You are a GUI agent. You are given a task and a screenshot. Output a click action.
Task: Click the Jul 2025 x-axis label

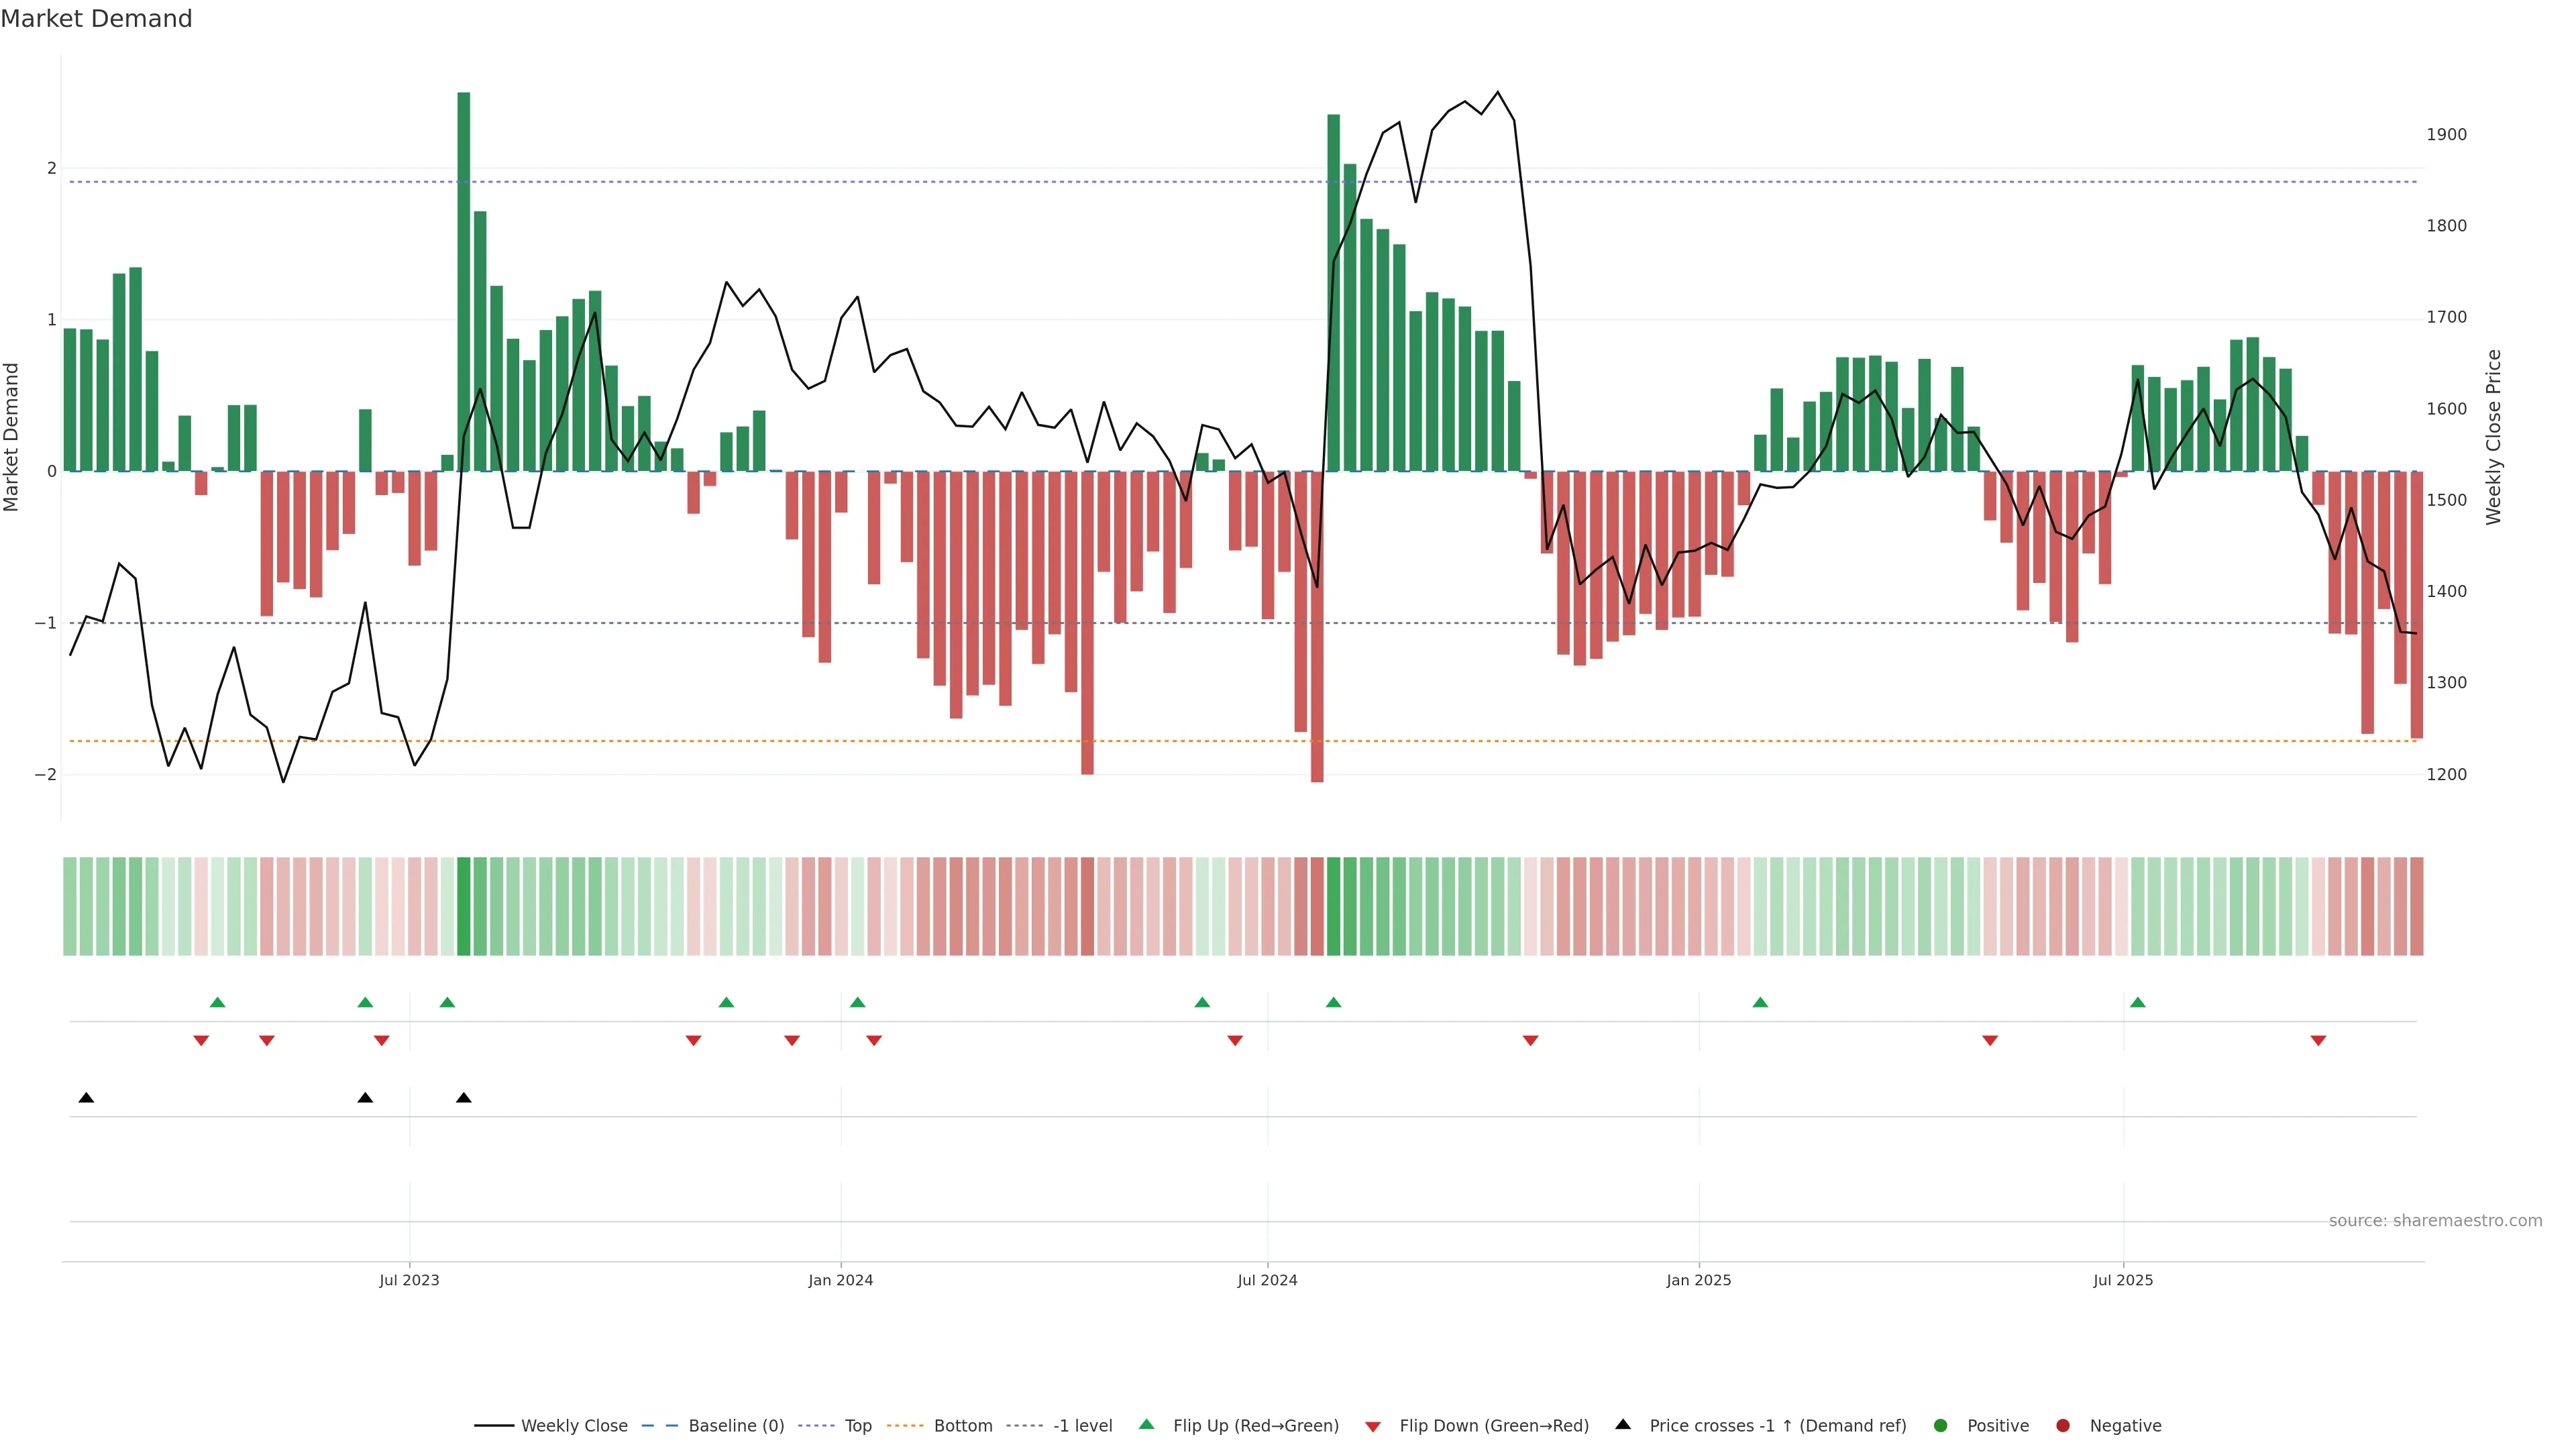click(x=2123, y=1280)
